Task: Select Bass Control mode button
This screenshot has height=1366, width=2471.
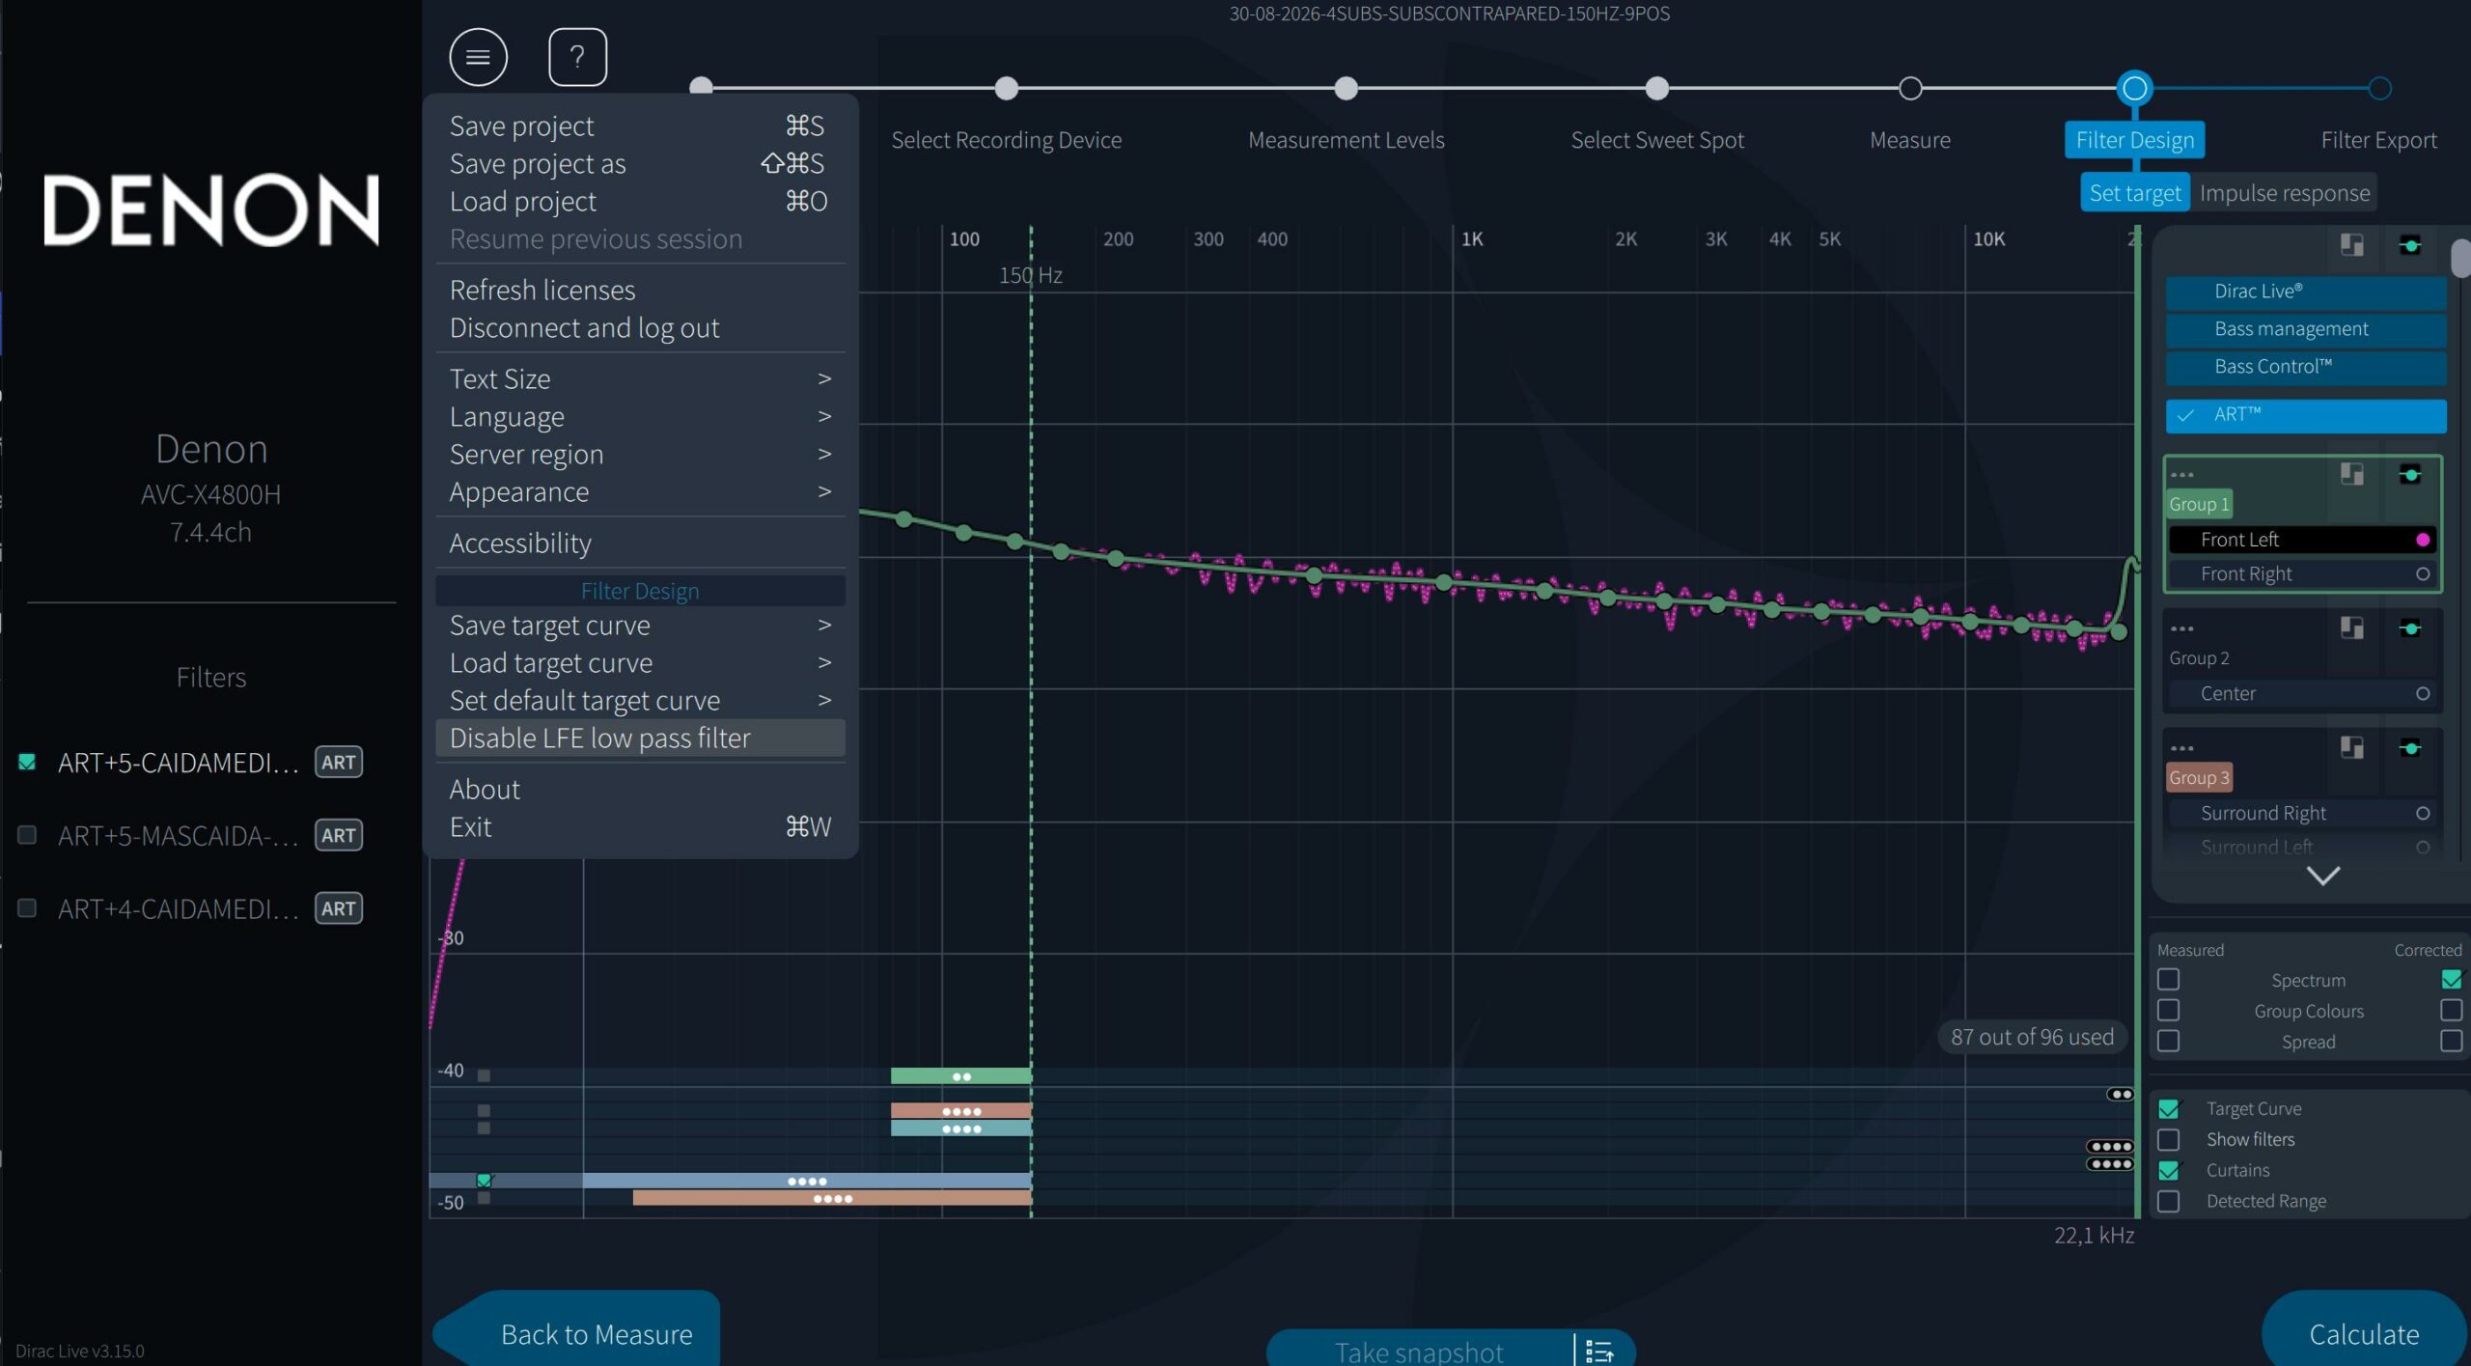Action: tap(2306, 366)
